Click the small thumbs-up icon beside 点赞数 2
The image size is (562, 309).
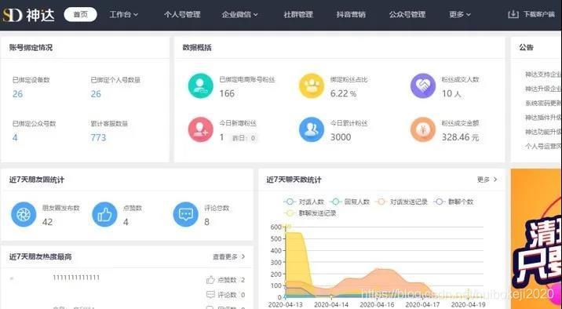pos(210,280)
